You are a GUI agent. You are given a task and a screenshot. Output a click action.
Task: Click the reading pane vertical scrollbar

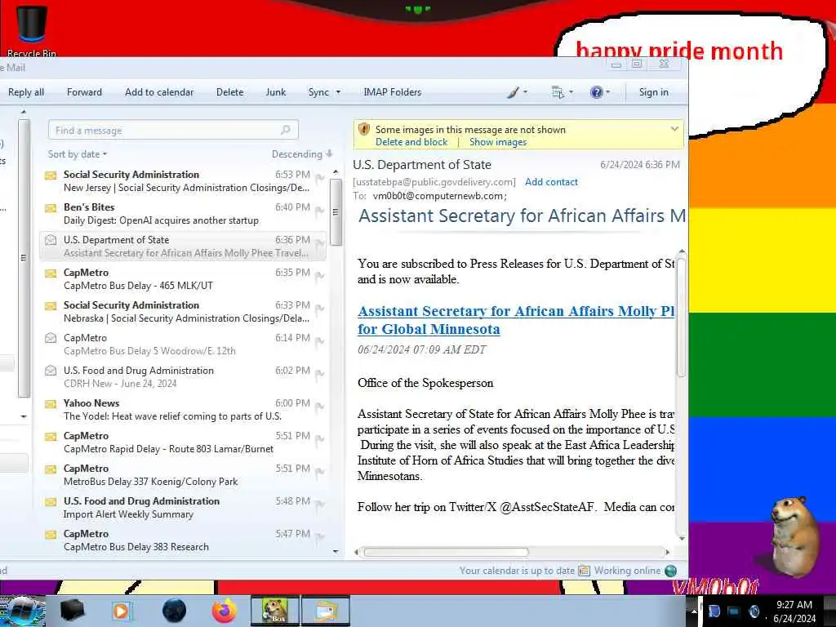[x=681, y=318]
